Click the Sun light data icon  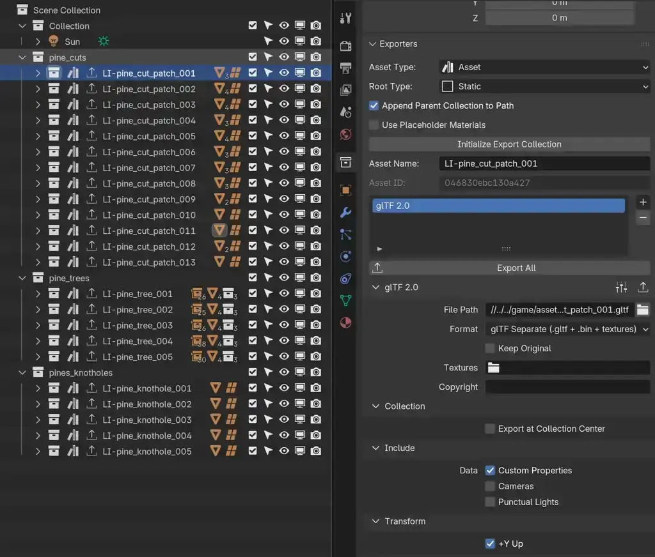pyautogui.click(x=104, y=42)
